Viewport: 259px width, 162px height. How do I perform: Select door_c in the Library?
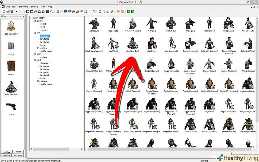11,48
